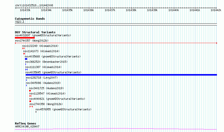
Task: Click the DGV Structural Variants track title
Action: tap(35, 32)
